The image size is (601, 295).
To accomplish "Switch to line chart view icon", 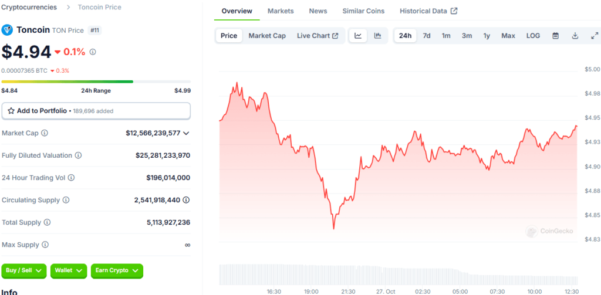I will point(358,36).
